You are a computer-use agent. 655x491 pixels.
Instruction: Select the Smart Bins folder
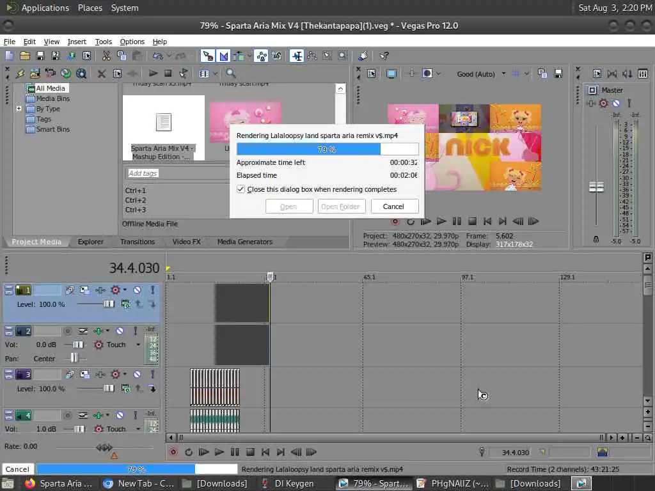[48, 129]
